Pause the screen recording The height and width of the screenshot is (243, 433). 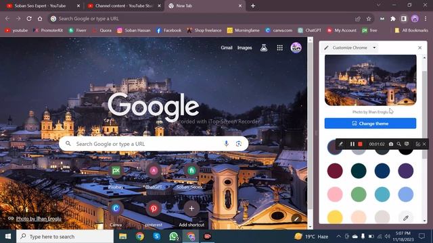coord(352,144)
